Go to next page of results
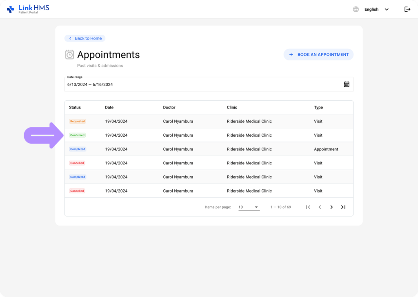Image resolution: width=418 pixels, height=297 pixels. tap(331, 207)
